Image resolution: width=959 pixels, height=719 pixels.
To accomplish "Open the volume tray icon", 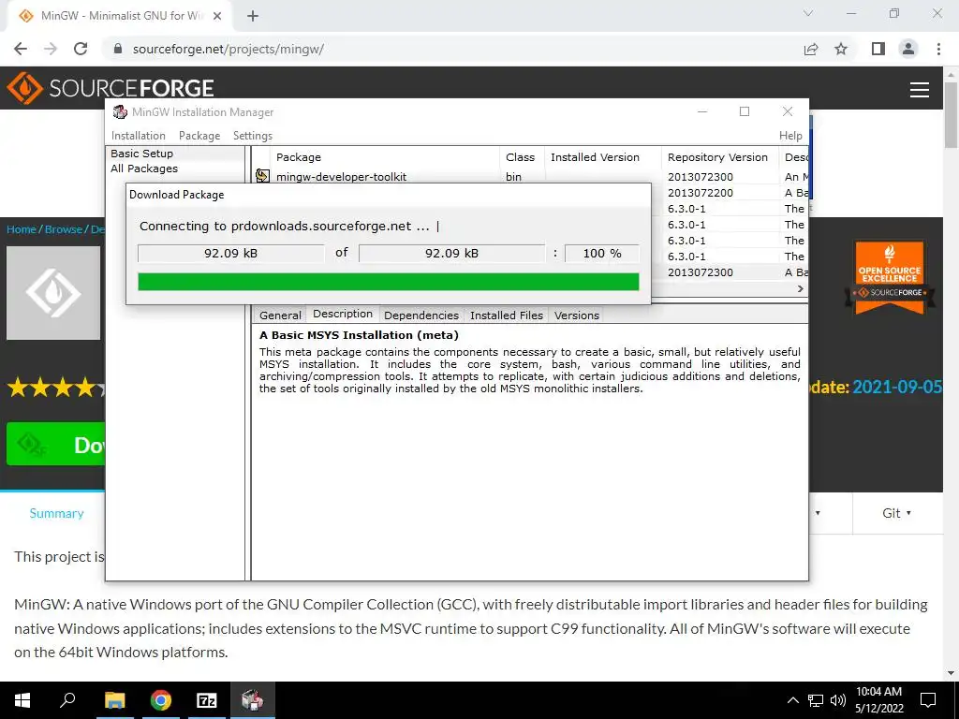I will pos(838,700).
